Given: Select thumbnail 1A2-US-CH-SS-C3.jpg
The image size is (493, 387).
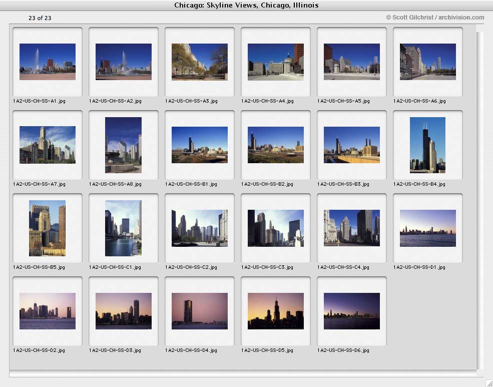Looking at the screenshot, I should [276, 228].
